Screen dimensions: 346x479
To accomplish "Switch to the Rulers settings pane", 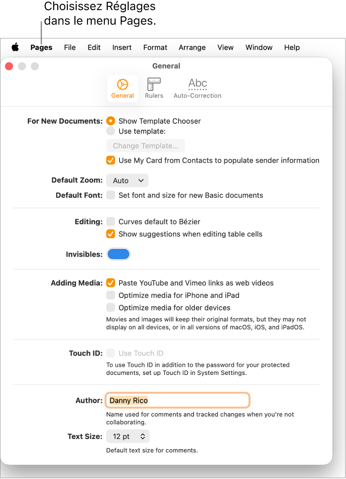I will pyautogui.click(x=154, y=88).
